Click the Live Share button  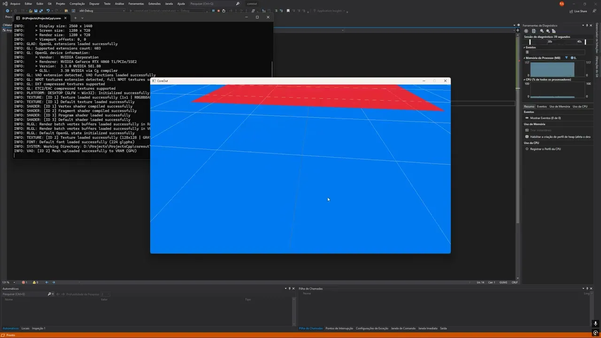click(578, 11)
